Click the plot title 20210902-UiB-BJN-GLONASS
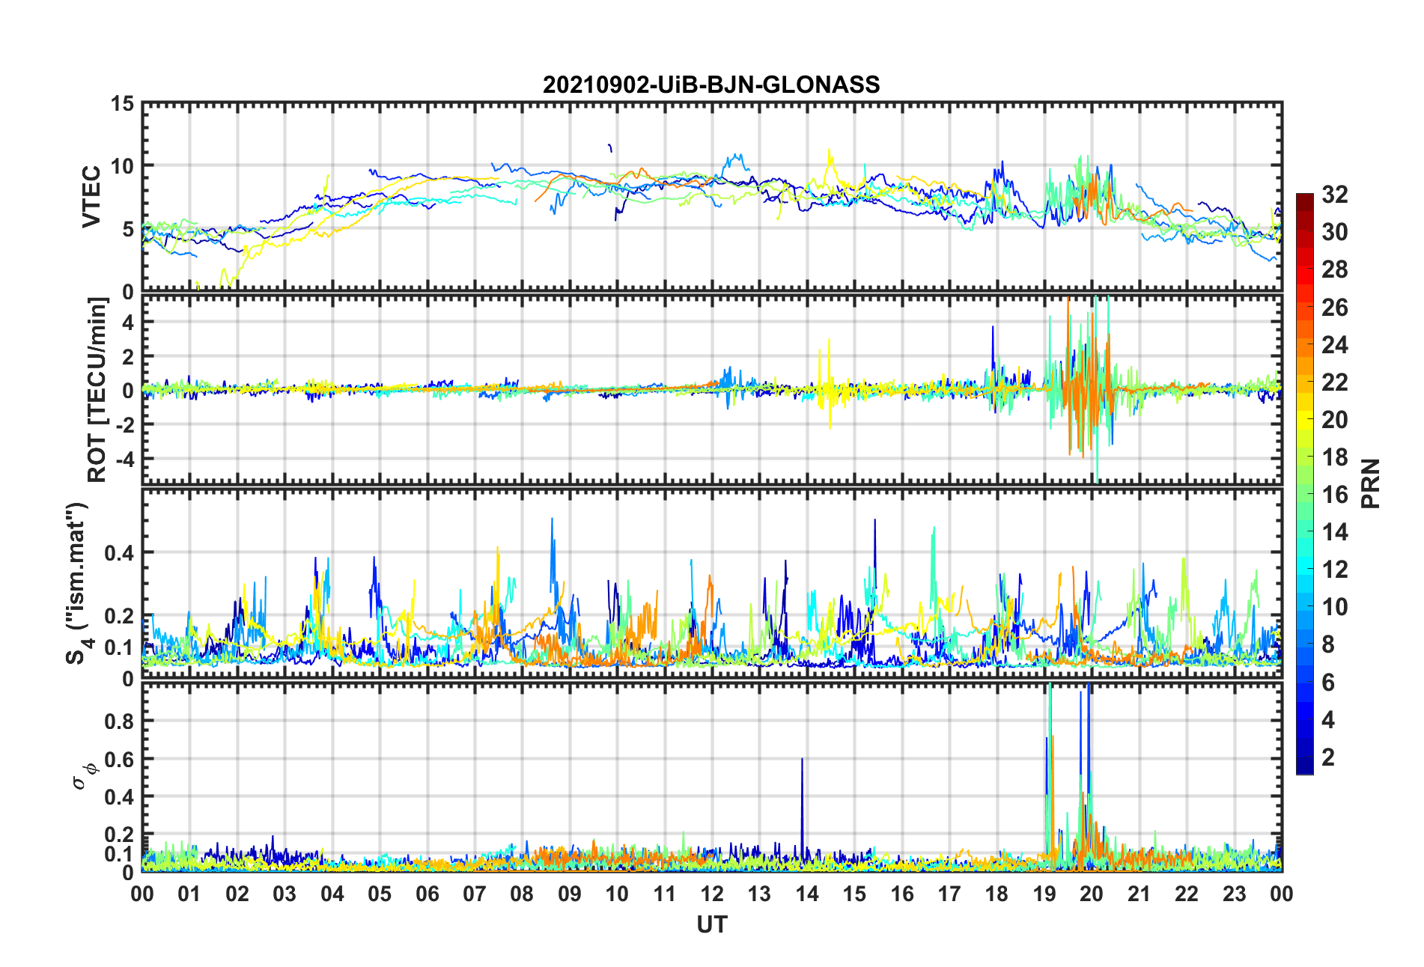The image size is (1424, 967). [711, 85]
